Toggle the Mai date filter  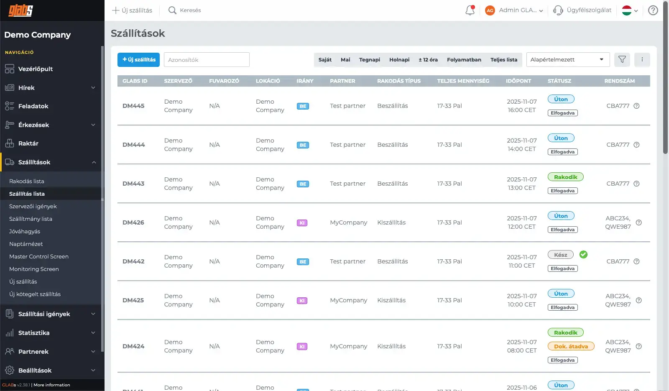point(345,60)
